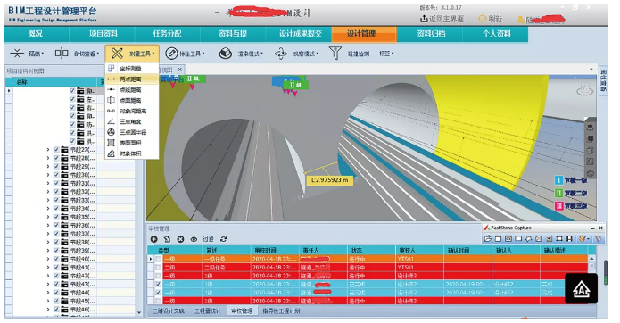The height and width of the screenshot is (323, 620).
Task: Click the yellow 刷新 refresh icon in header
Action: click(x=483, y=19)
